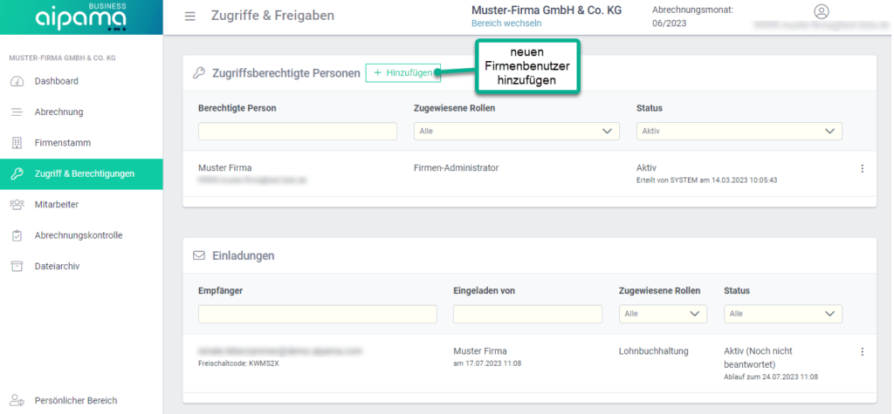Open three-dot menu for the invitation row
Viewport: 894px width, 414px height.
click(862, 351)
